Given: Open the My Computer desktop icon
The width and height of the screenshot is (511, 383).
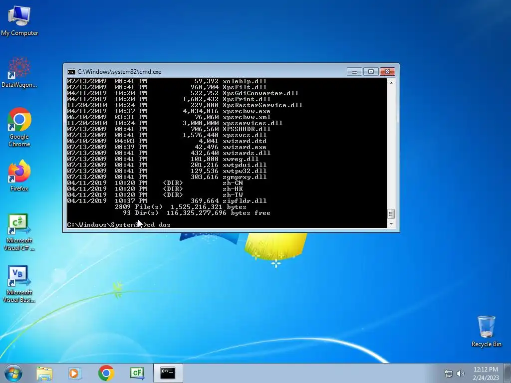Looking at the screenshot, I should click(x=19, y=21).
